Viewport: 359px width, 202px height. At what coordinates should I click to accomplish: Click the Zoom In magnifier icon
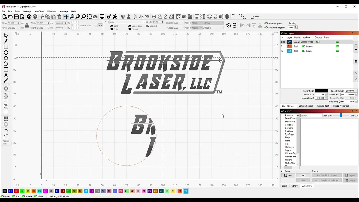click(78, 17)
